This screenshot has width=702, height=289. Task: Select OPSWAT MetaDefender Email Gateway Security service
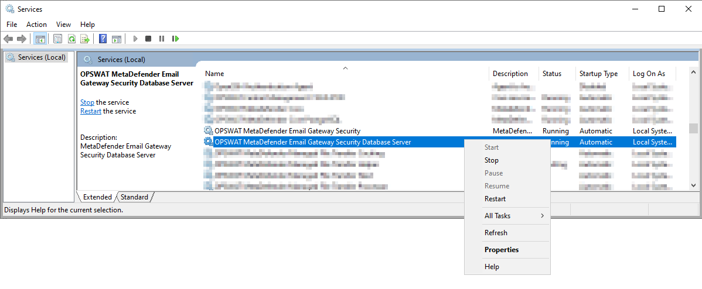tap(287, 131)
